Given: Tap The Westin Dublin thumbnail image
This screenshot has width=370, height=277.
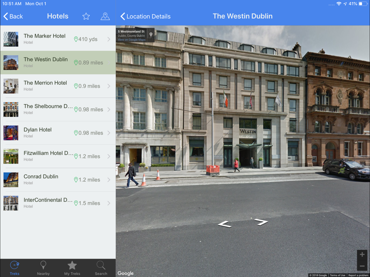Looking at the screenshot, I should click(x=11, y=63).
